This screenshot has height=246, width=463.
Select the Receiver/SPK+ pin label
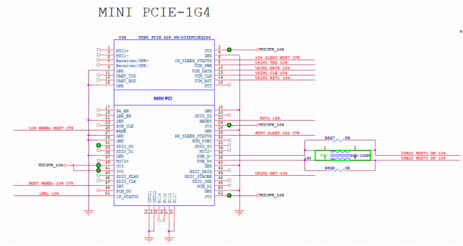coord(132,61)
